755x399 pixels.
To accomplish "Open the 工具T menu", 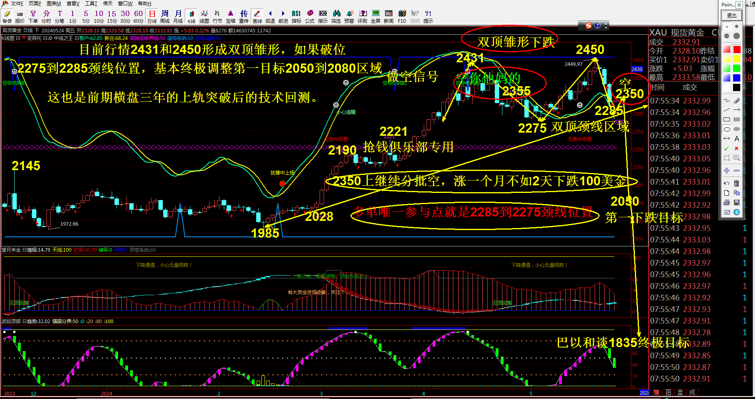I will [91, 4].
